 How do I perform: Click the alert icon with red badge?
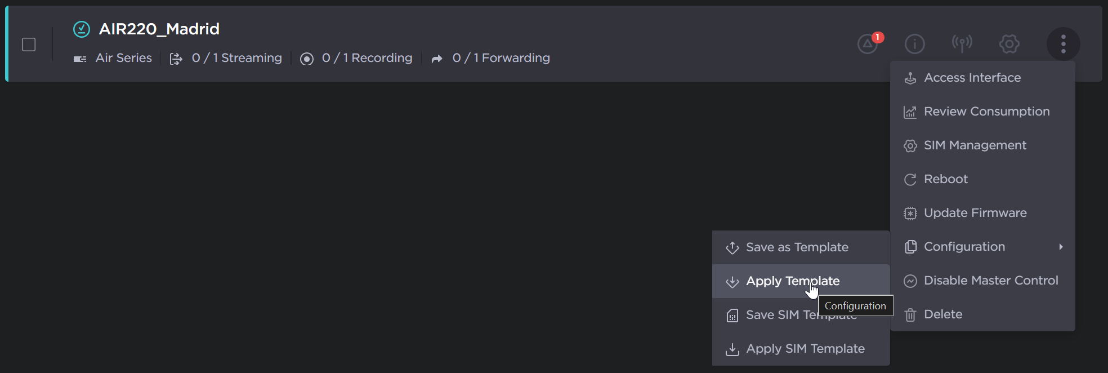point(869,43)
